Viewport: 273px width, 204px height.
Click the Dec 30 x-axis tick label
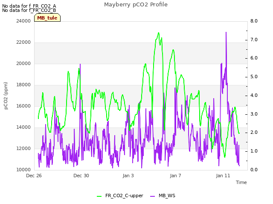(81, 176)
